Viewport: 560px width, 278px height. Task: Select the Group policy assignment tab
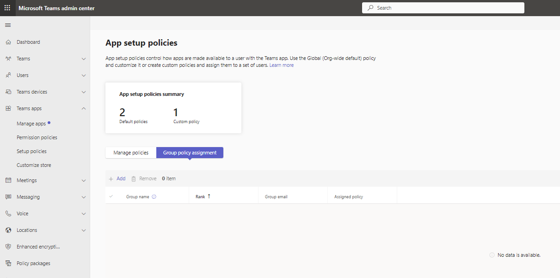[x=190, y=153]
